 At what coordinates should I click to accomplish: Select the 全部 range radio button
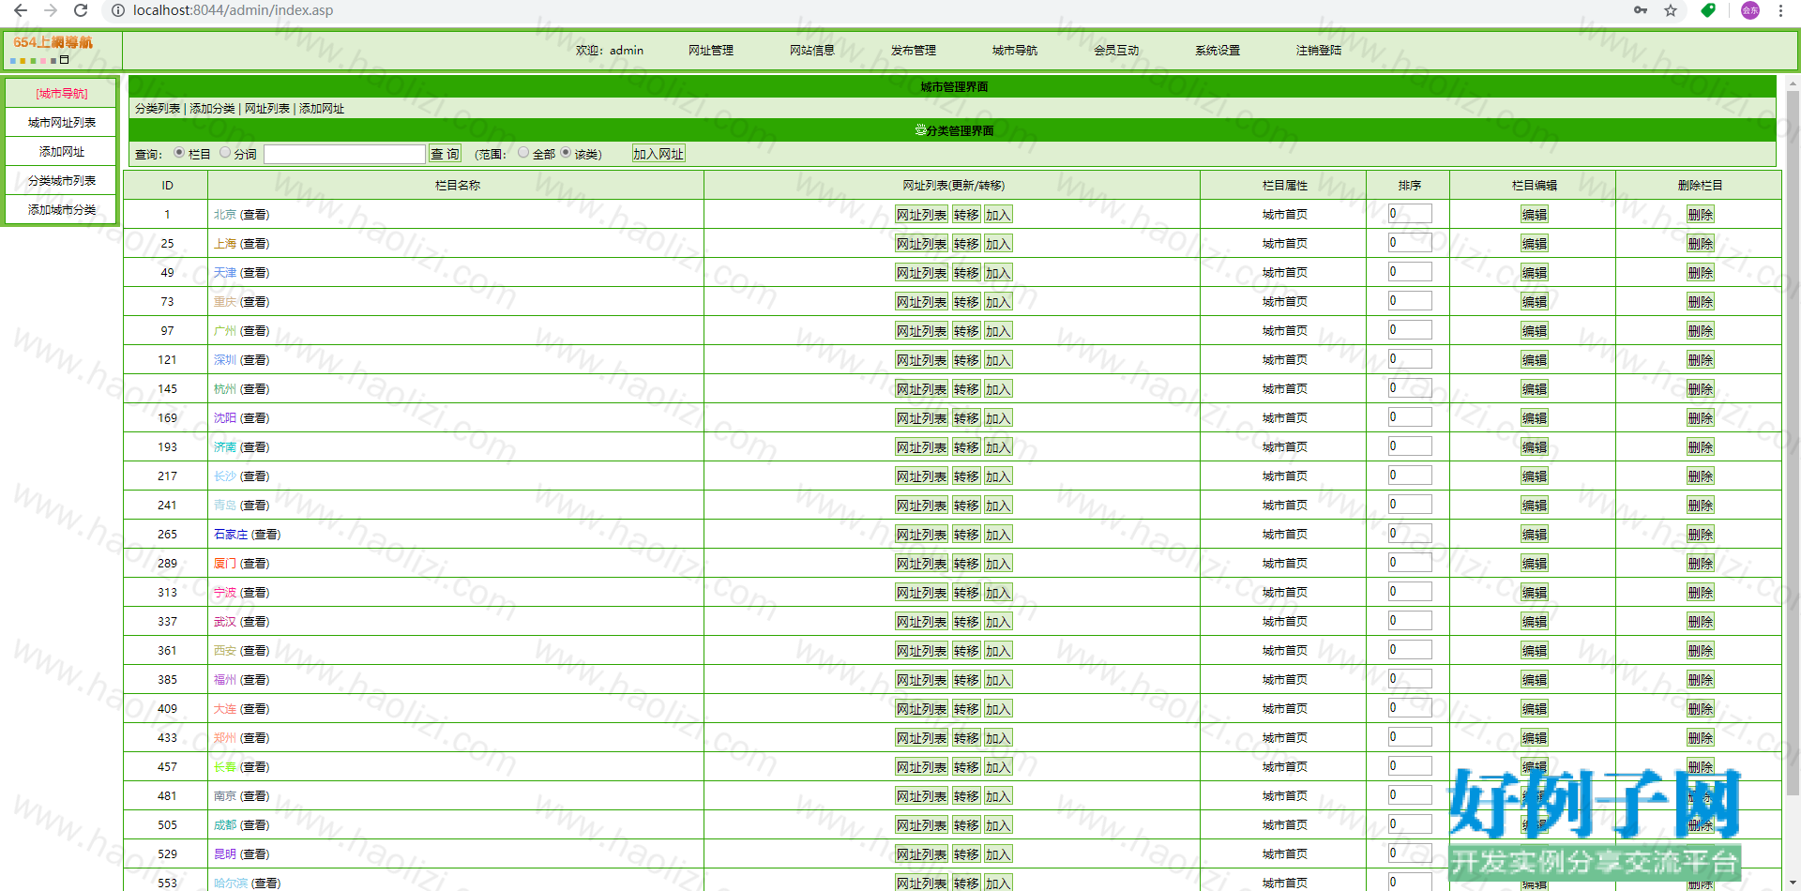point(523,153)
